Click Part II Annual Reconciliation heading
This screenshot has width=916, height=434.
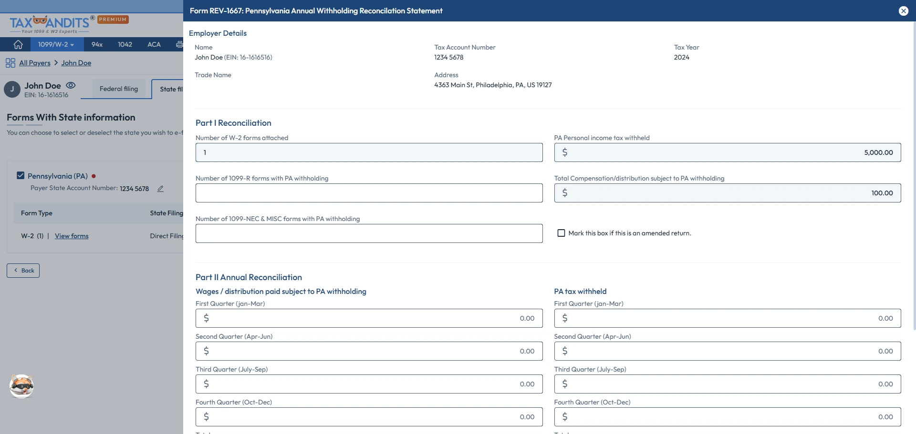pyautogui.click(x=249, y=277)
